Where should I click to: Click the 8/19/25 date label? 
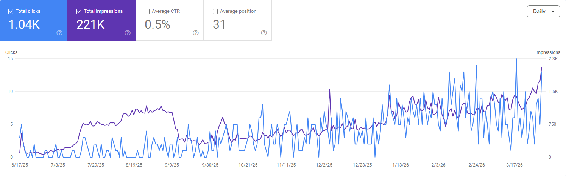coord(134,165)
